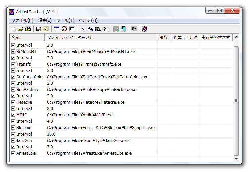Screen dimensions: 250x172
Task: Click the 作業フォルダ column header
Action: click(x=185, y=38)
